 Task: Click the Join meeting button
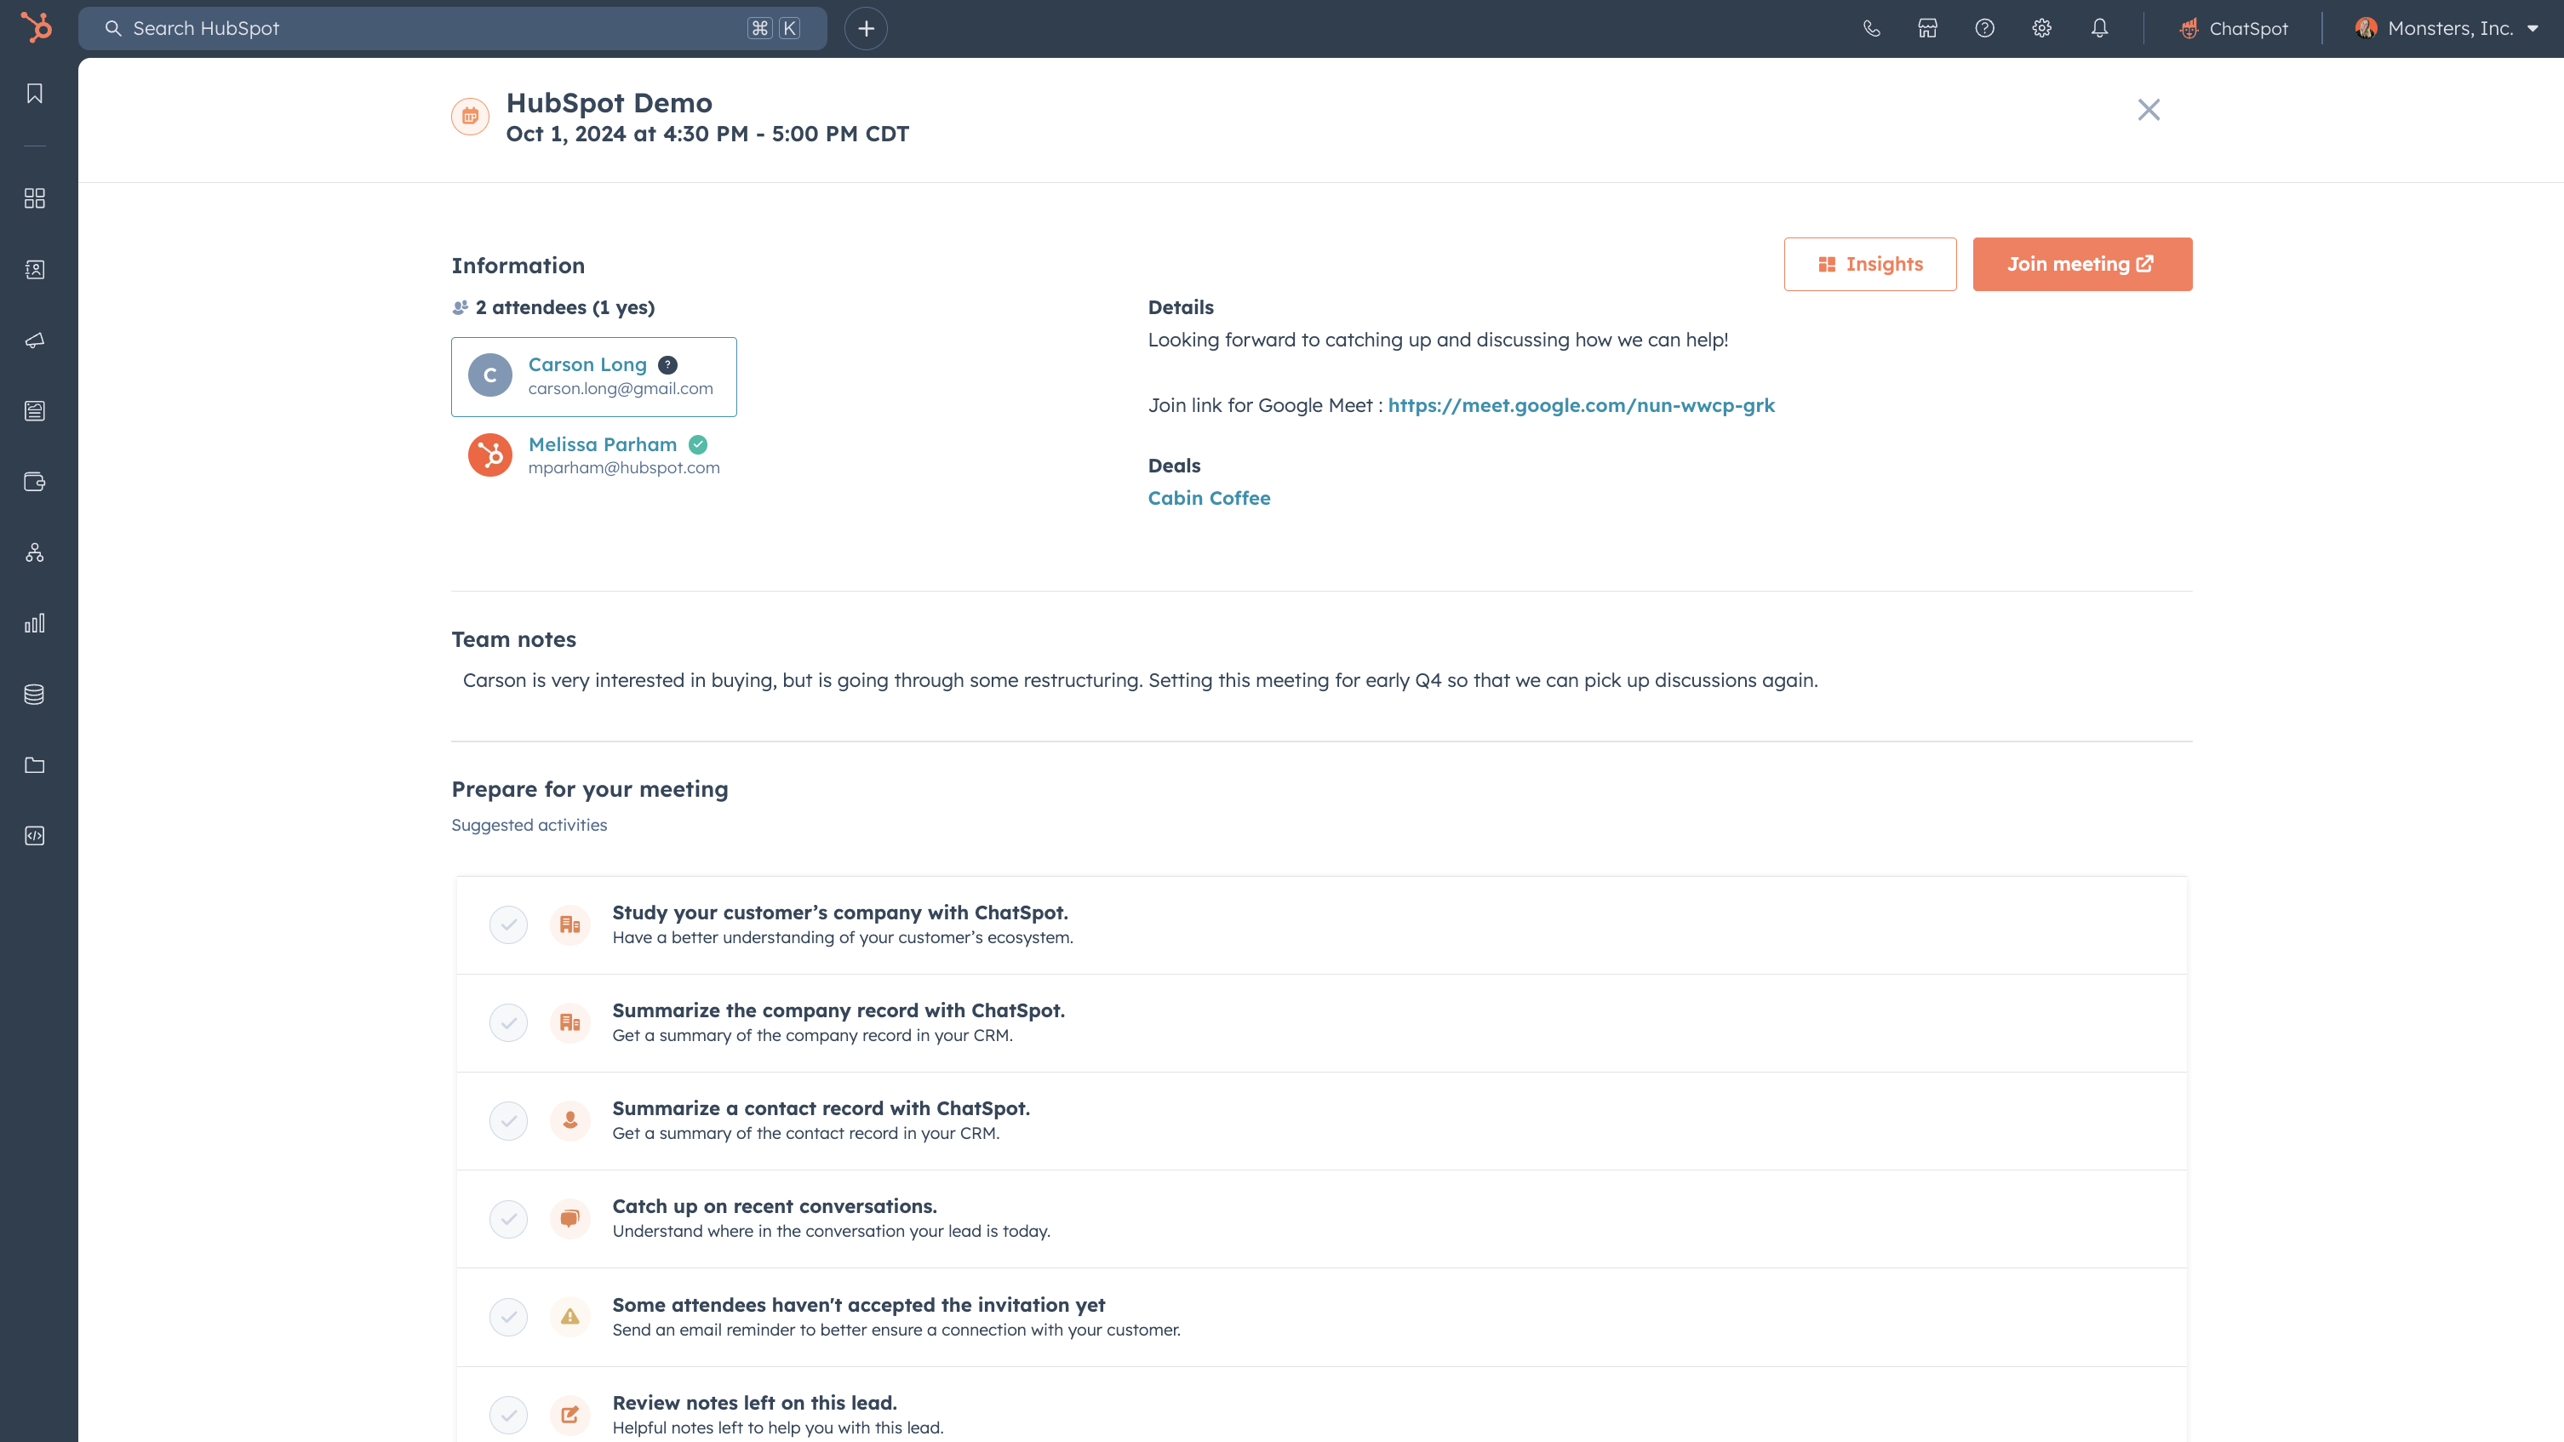tap(2082, 264)
